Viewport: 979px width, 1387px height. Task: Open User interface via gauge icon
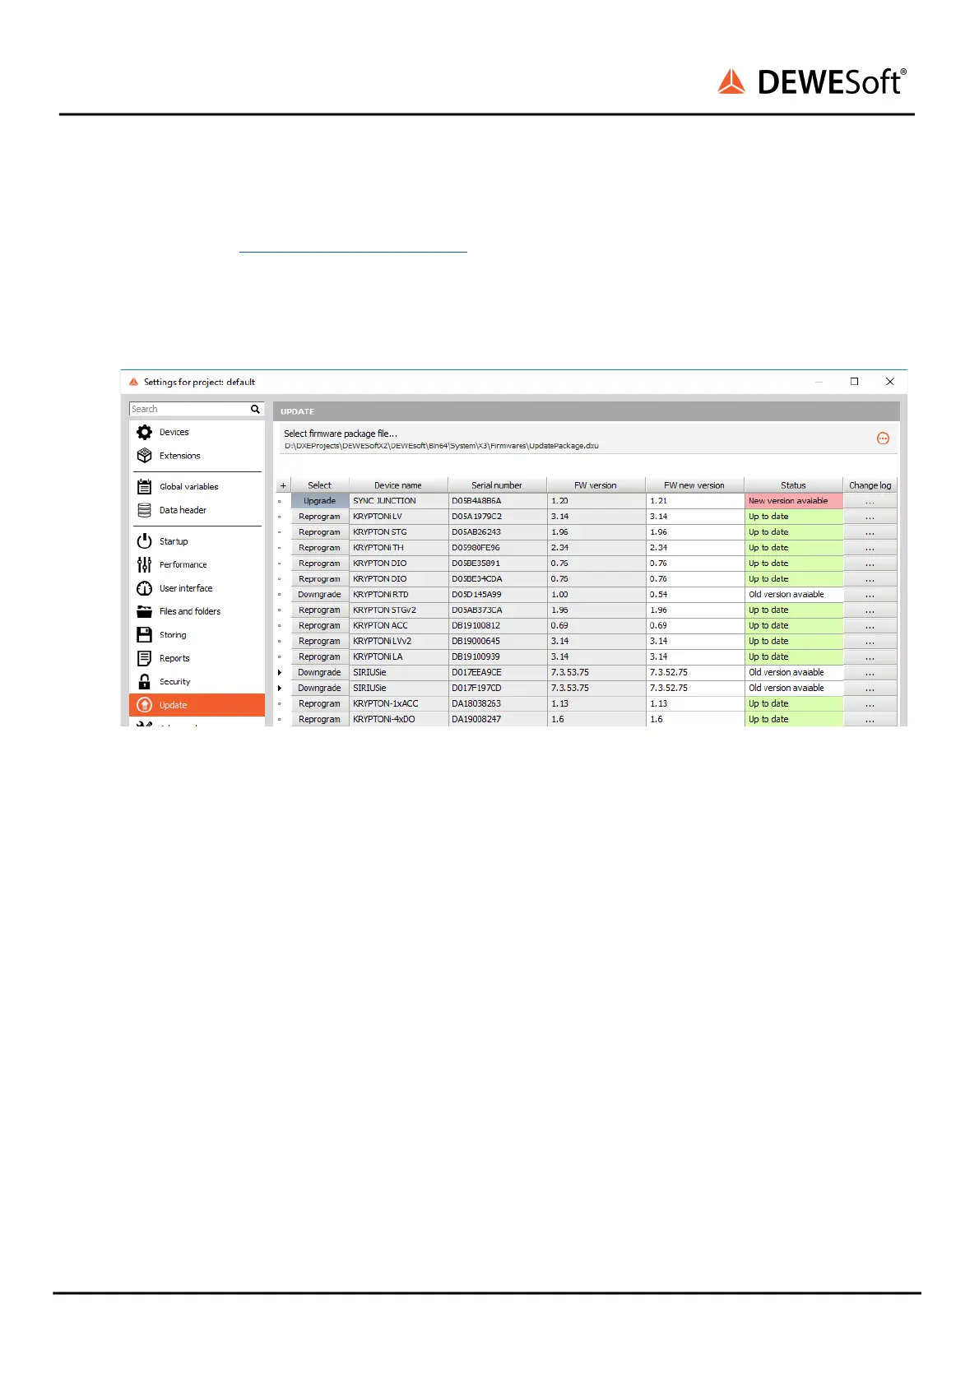point(145,588)
